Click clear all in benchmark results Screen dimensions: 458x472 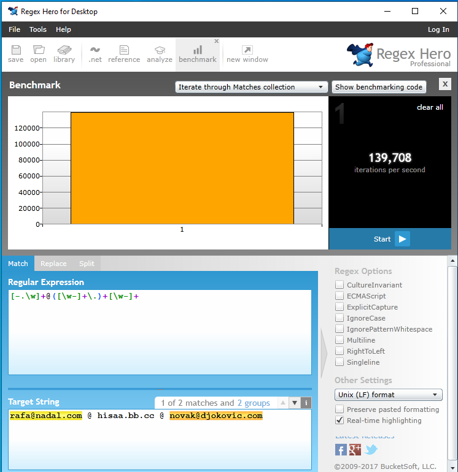tap(430, 107)
